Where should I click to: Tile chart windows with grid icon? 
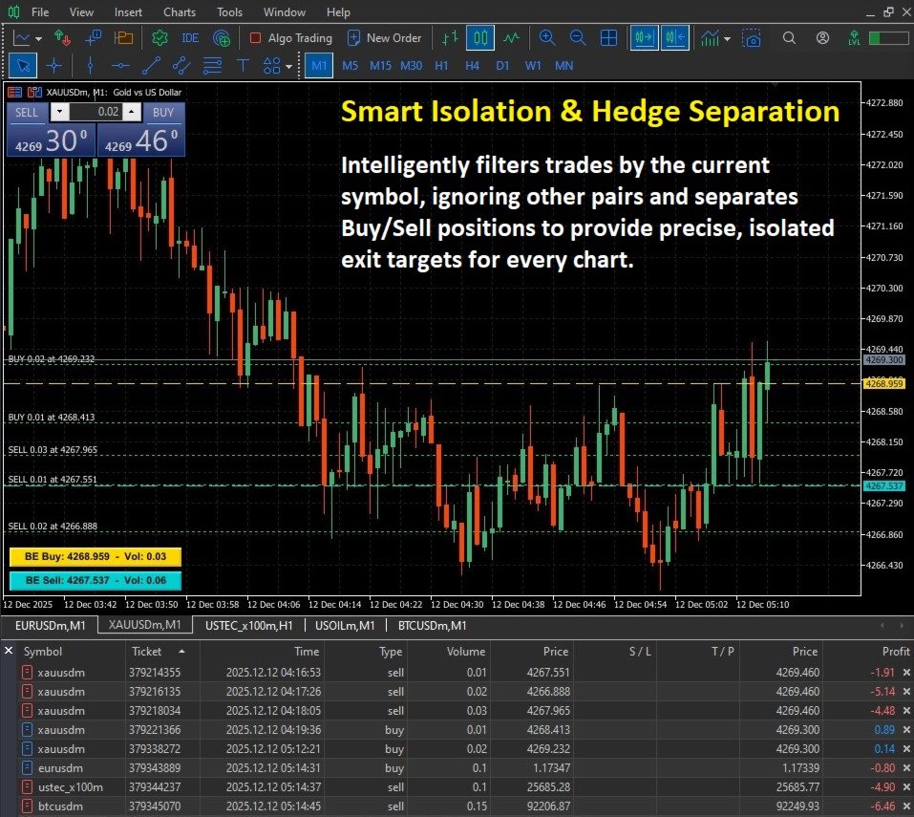608,38
